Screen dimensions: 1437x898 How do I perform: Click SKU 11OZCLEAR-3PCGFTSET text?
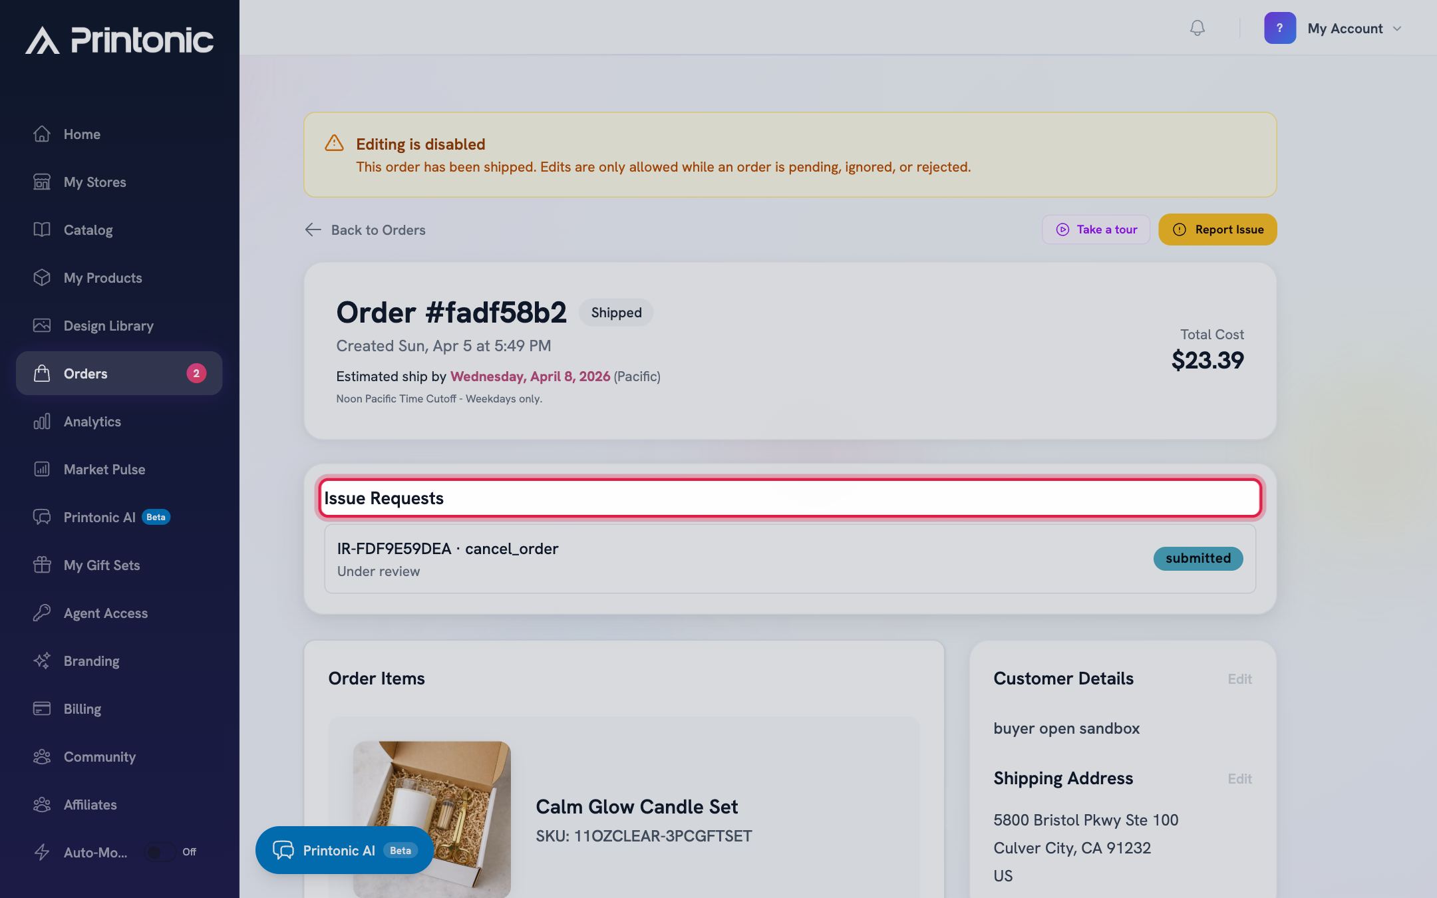click(x=644, y=836)
